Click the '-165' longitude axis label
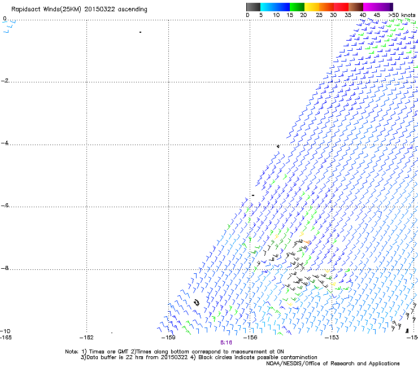The image size is (418, 367). pyautogui.click(x=6, y=338)
